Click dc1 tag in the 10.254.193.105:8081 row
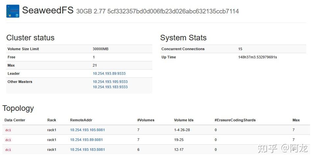Image resolution: width=316 pixels, height=161 pixels. tap(8, 130)
